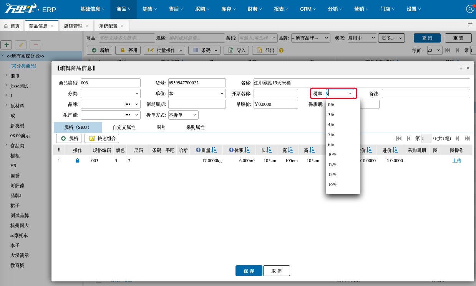This screenshot has height=286, width=476.
Task: Click the 规格 add button
Action: click(x=69, y=138)
